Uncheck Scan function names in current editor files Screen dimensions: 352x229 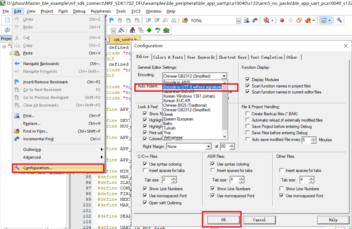pyautogui.click(x=248, y=92)
